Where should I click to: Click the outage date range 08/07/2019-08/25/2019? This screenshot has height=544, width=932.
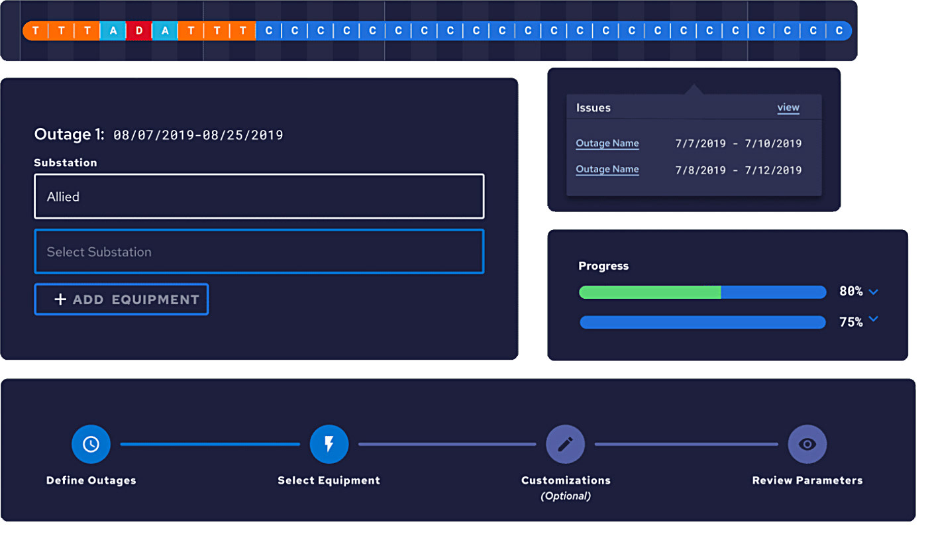click(x=198, y=135)
